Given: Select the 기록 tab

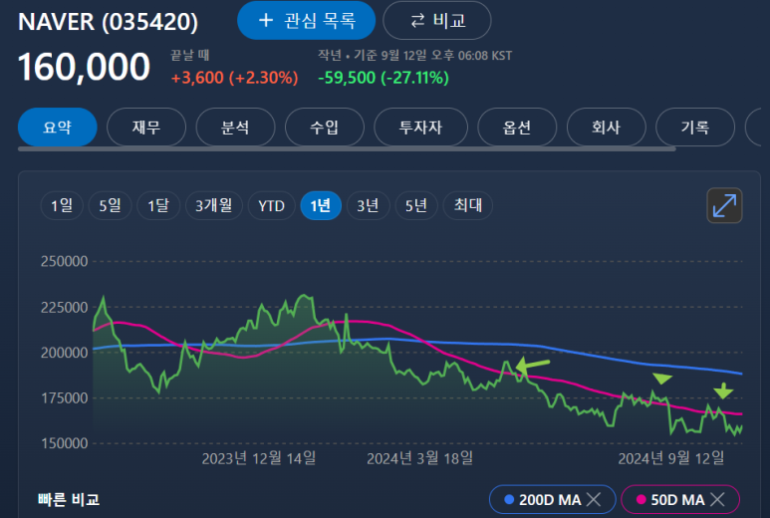Looking at the screenshot, I should pyautogui.click(x=695, y=128).
